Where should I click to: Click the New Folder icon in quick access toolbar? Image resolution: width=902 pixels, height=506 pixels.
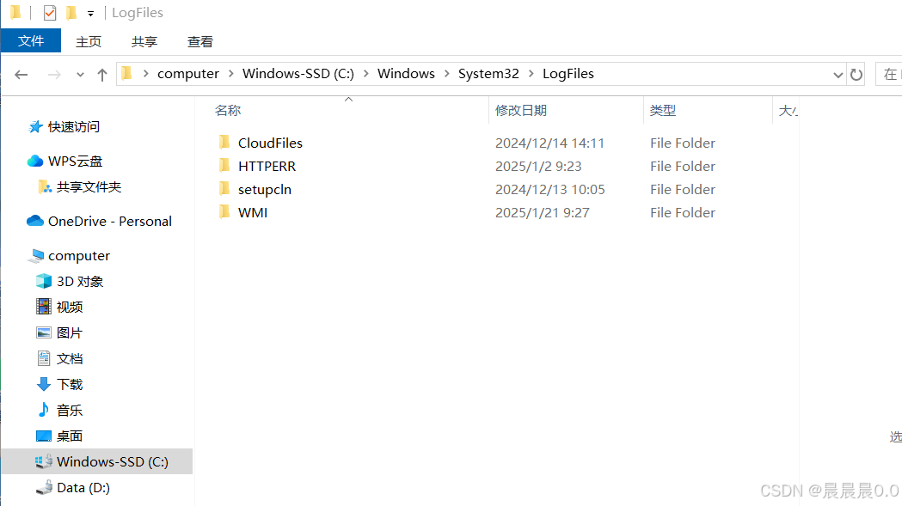pyautogui.click(x=71, y=13)
